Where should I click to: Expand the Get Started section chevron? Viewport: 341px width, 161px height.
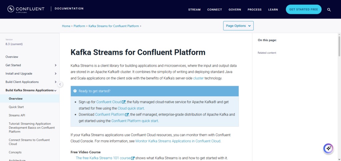click(56, 65)
